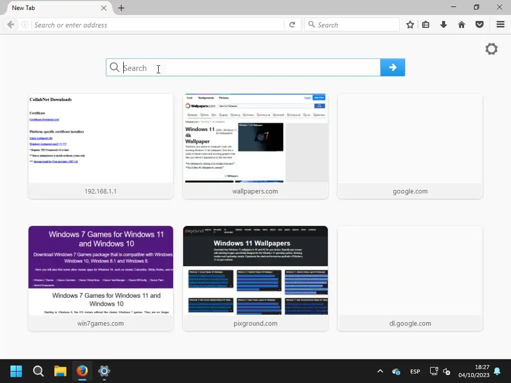Submit search with the blue arrow button
511x383 pixels.
[x=393, y=67]
